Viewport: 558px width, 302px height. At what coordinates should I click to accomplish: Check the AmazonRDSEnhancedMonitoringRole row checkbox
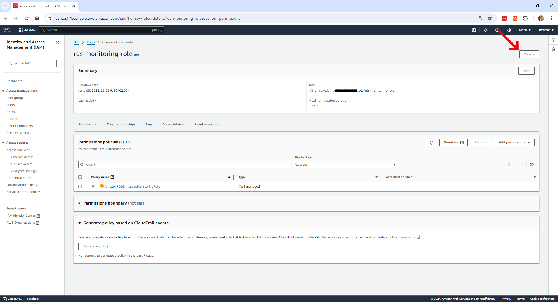(x=80, y=187)
